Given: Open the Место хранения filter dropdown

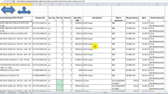Looking at the screenshot, I should pos(124,20).
